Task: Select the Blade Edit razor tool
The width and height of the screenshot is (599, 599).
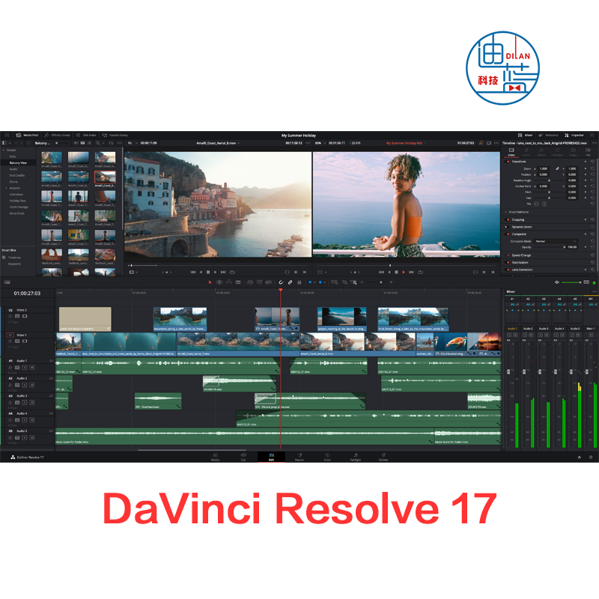Action: (x=238, y=282)
